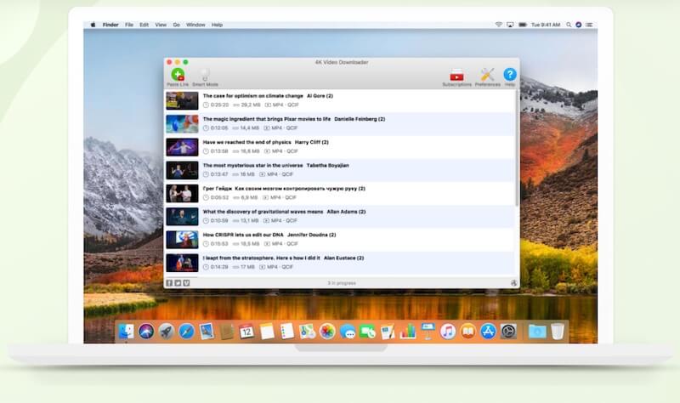
Task: Open Messages icon in Dock
Action: tap(348, 332)
